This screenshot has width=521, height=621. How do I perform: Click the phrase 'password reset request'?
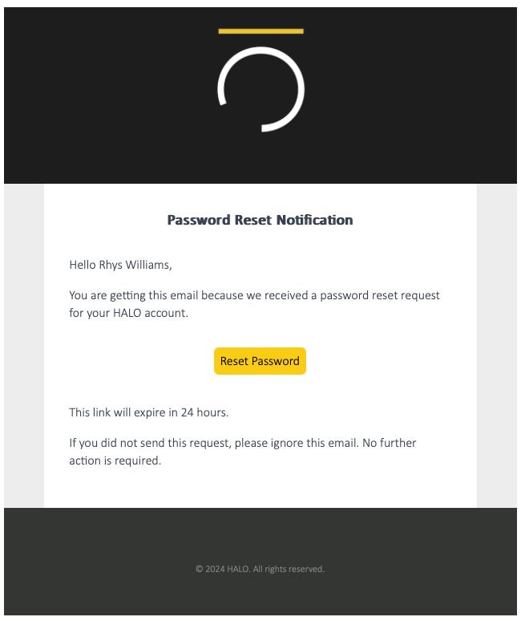[x=380, y=295]
